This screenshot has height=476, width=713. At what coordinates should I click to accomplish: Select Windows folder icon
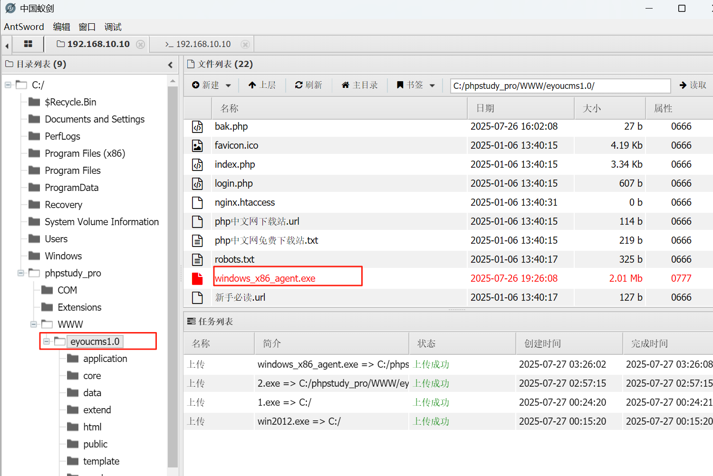(x=34, y=256)
